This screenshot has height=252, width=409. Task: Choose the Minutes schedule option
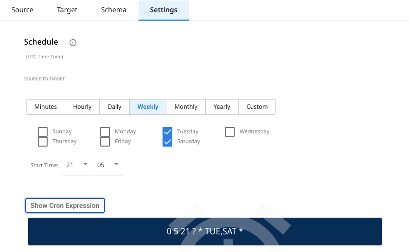click(46, 107)
